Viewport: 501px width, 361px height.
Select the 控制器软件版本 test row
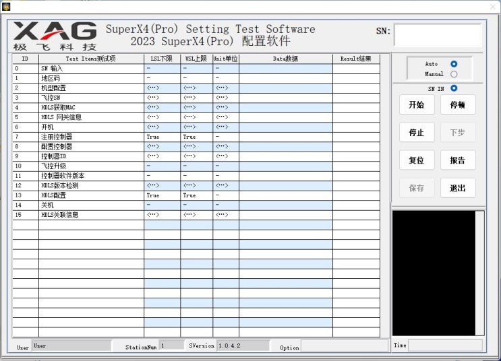(196, 176)
